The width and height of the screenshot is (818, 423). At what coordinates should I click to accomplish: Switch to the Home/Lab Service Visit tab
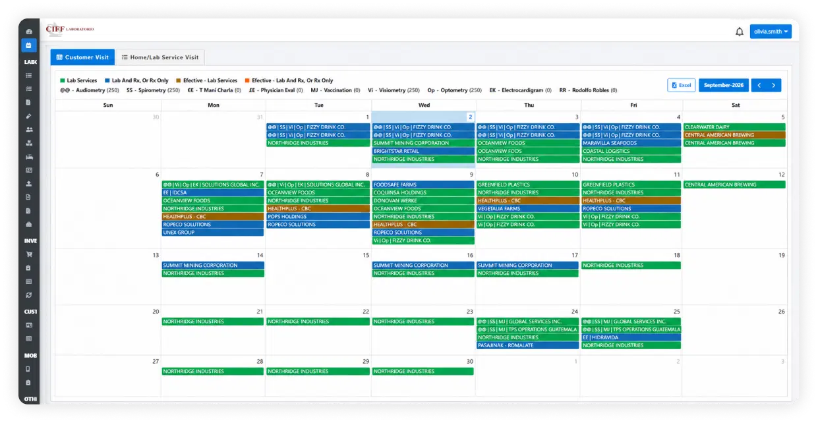pyautogui.click(x=160, y=57)
